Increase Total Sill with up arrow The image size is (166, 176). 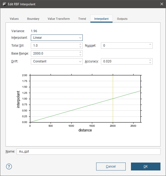coord(80,44)
